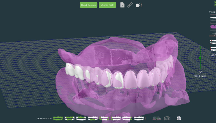The width and height of the screenshot is (216, 123).
Task: Click the dental model base icon
Action: click(x=157, y=118)
